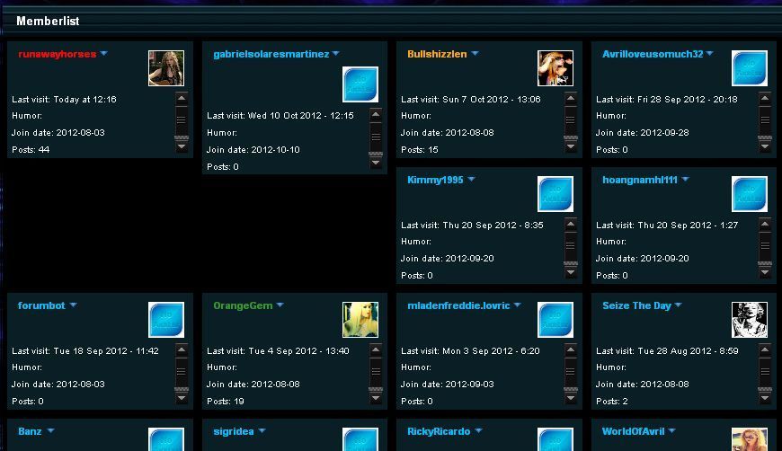Click mladenfreddie.lovric default avatar
Viewport: 782px width, 451px height.
pos(555,320)
